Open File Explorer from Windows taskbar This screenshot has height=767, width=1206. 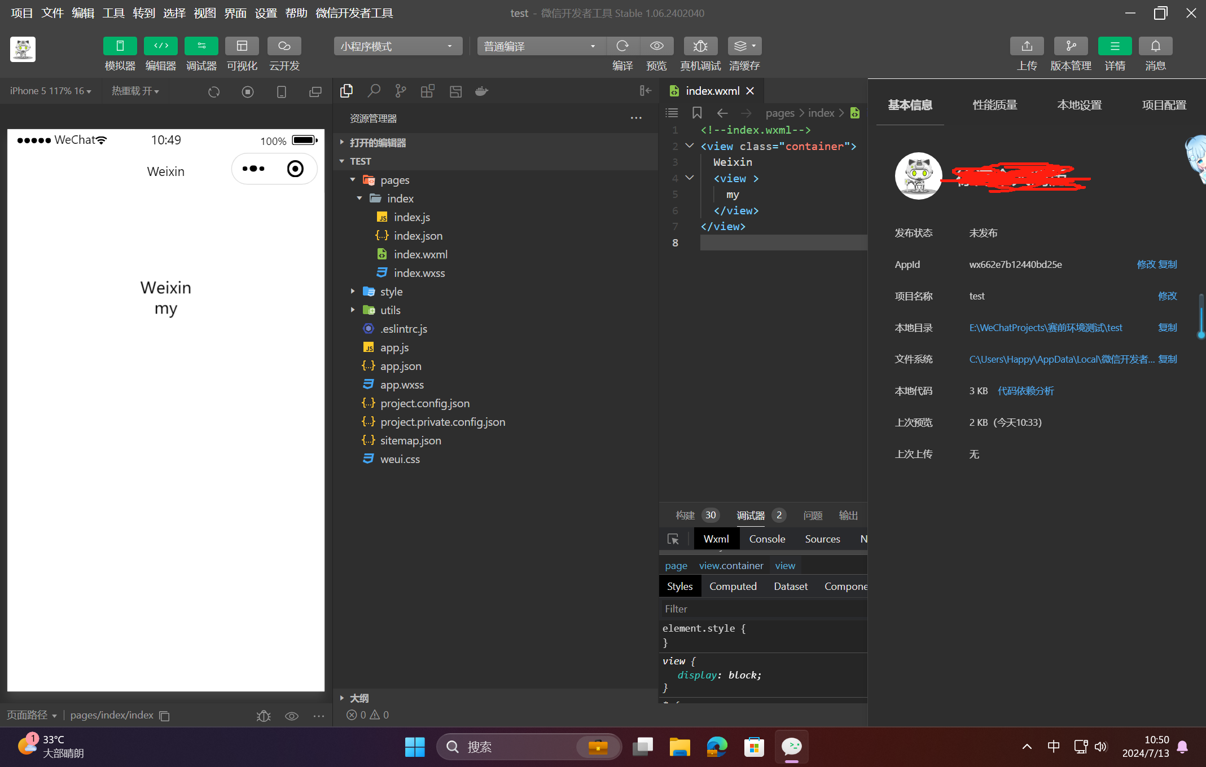679,747
